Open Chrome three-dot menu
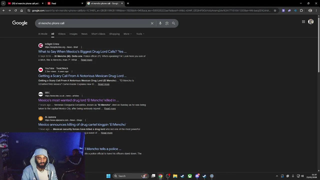 tap(316, 10)
